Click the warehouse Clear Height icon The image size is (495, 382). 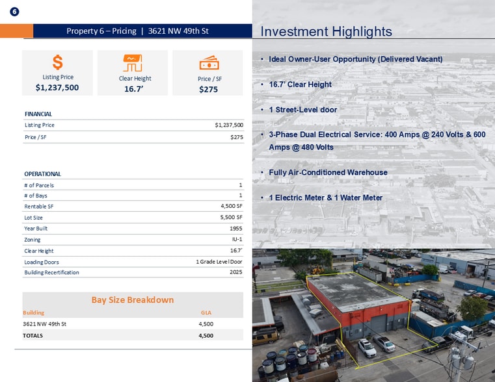133,63
